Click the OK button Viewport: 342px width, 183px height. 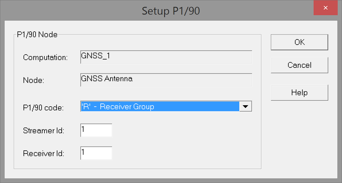point(299,42)
